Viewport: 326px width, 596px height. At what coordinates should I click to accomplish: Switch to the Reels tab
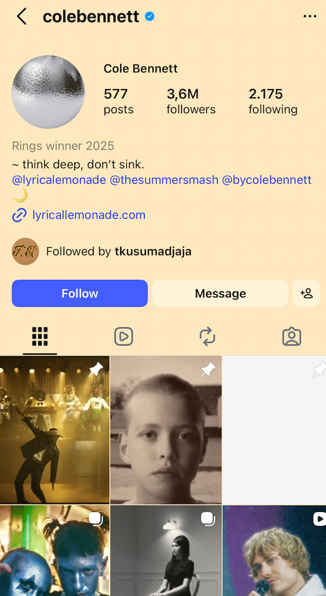click(123, 337)
